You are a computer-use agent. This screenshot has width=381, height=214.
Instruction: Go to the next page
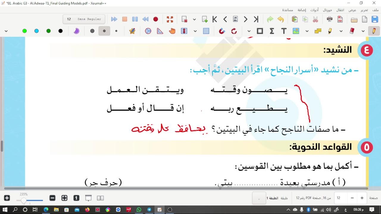[246, 19]
